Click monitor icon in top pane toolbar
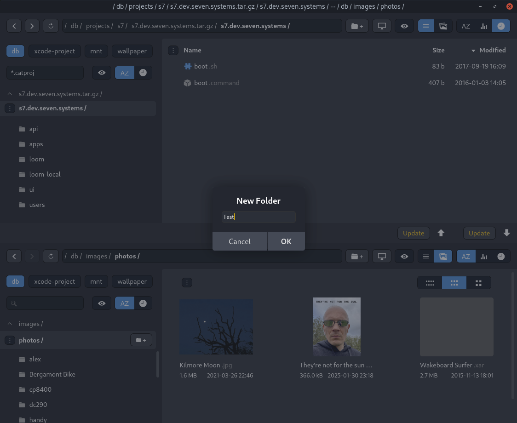517x423 pixels. pos(382,26)
